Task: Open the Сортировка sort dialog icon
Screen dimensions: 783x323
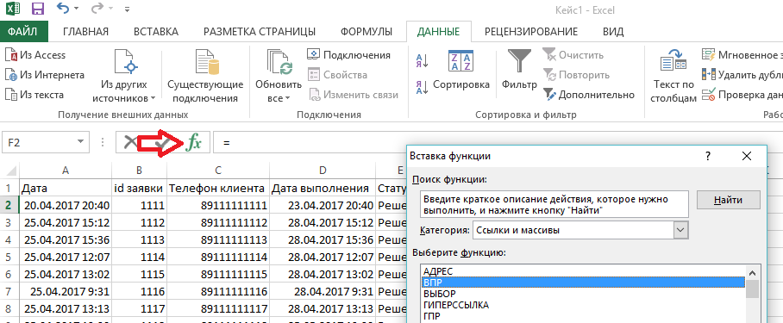Action: [460, 61]
